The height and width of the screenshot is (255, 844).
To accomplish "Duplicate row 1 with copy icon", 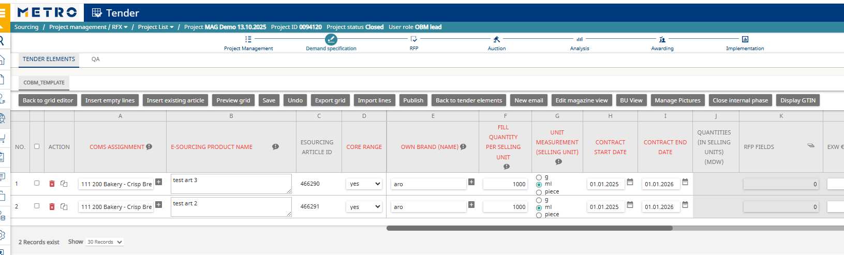I will [64, 184].
